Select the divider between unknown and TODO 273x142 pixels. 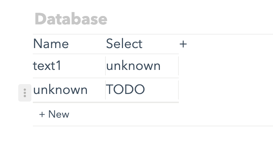(x=105, y=90)
